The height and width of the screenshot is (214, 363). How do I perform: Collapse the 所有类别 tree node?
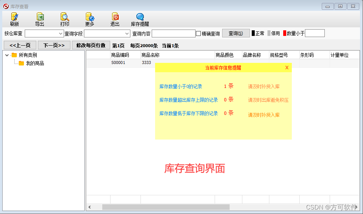point(7,55)
